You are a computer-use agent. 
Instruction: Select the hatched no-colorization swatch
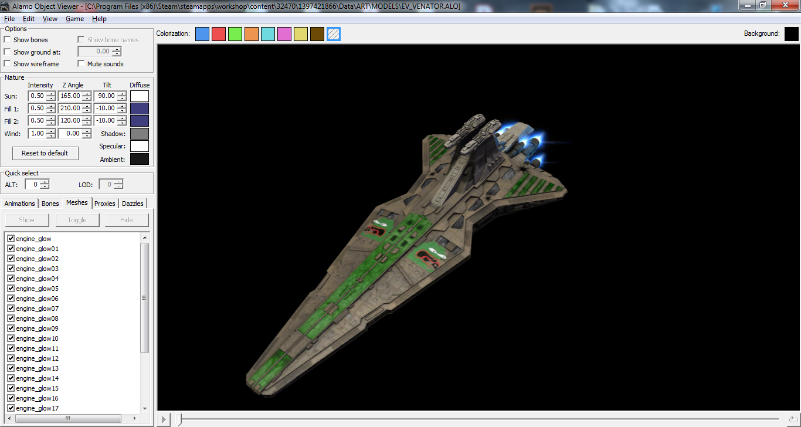[x=334, y=34]
